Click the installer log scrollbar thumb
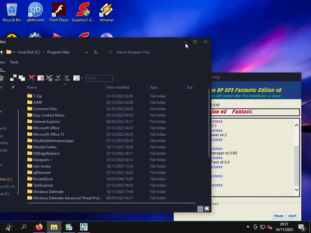 tap(296, 165)
